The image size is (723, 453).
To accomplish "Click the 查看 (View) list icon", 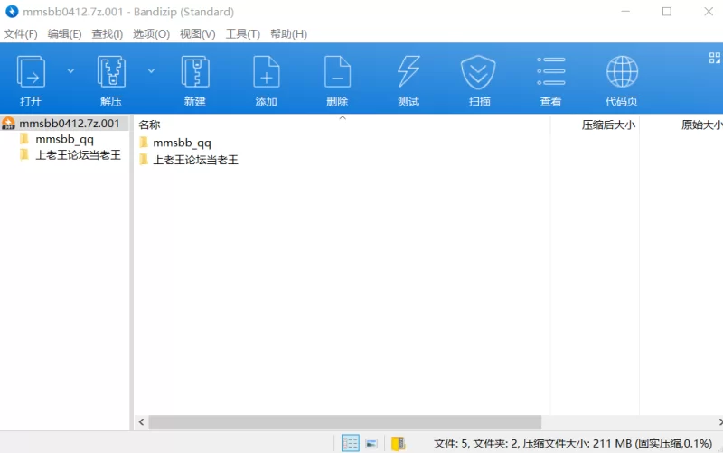I will (550, 72).
